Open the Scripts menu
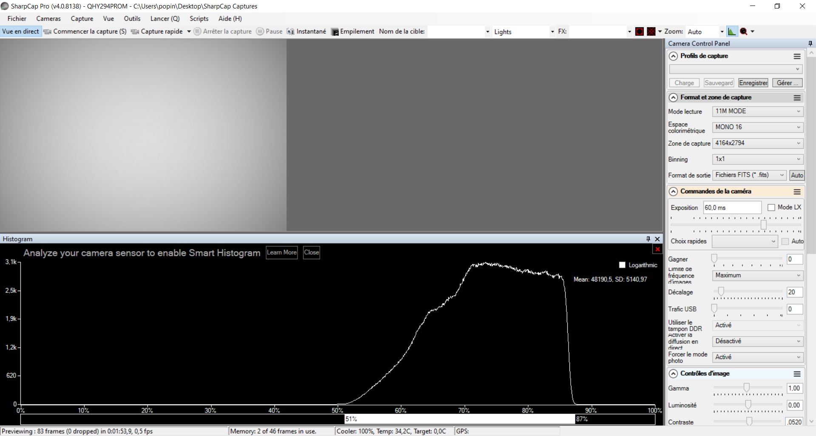Viewport: 816px width, 436px height. (199, 19)
